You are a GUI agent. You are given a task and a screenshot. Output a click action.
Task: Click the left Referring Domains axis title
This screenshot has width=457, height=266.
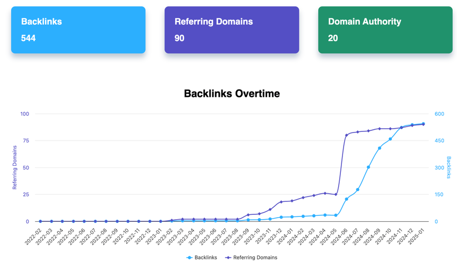15,167
